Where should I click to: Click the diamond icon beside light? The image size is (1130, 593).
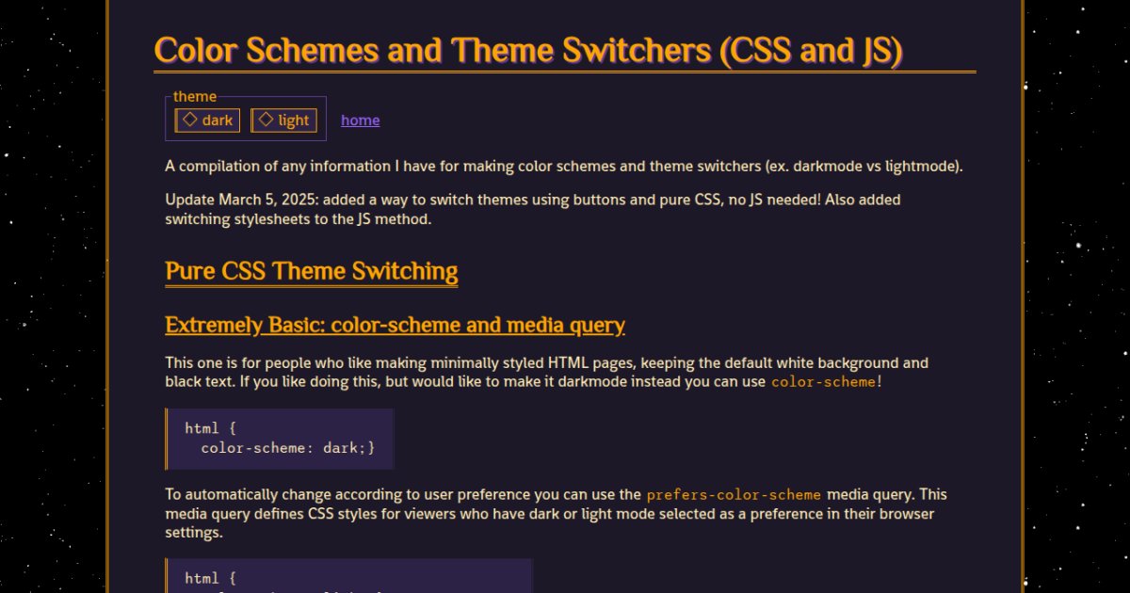tap(266, 120)
